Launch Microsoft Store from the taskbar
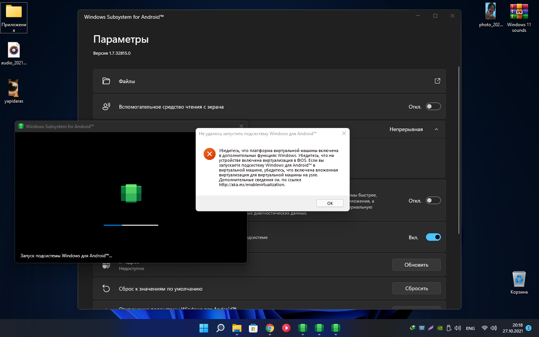 point(253,328)
